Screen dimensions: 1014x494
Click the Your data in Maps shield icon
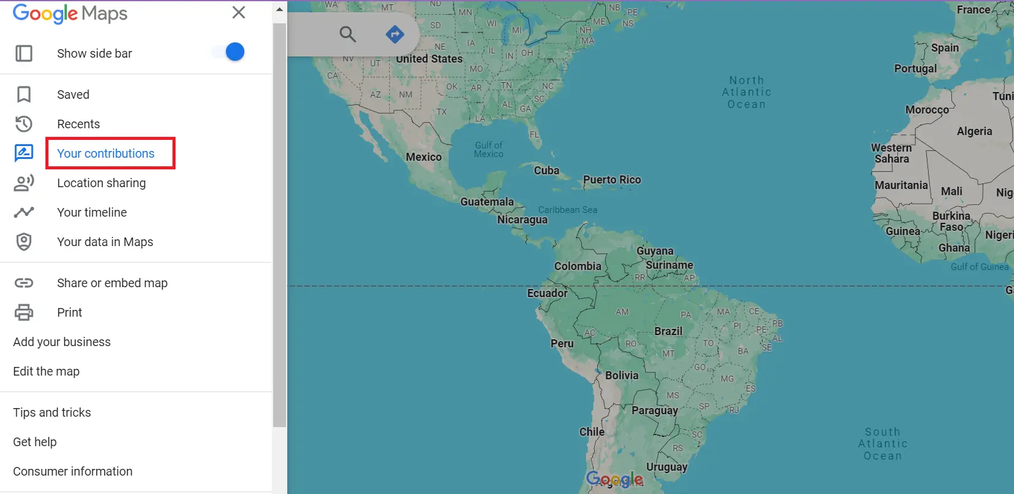[x=24, y=242]
